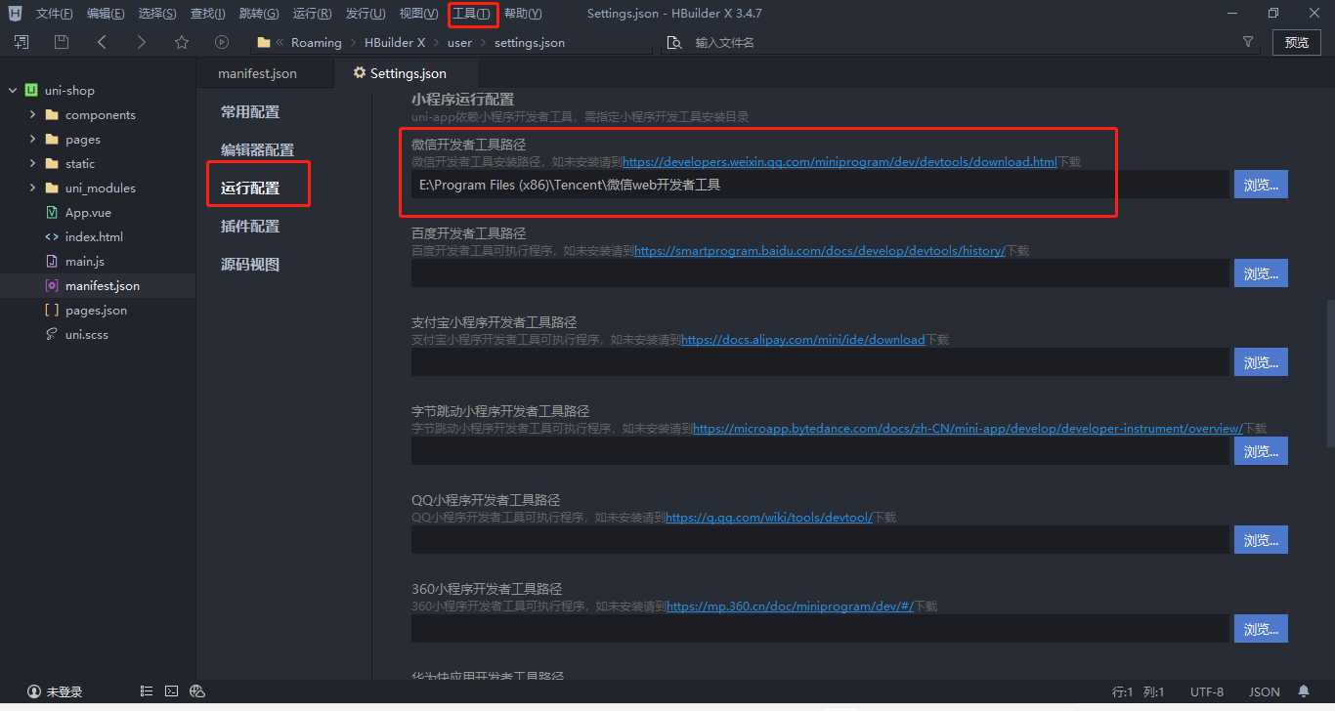Click the HBuilder X logo icon
This screenshot has height=711, width=1335.
(x=16, y=14)
